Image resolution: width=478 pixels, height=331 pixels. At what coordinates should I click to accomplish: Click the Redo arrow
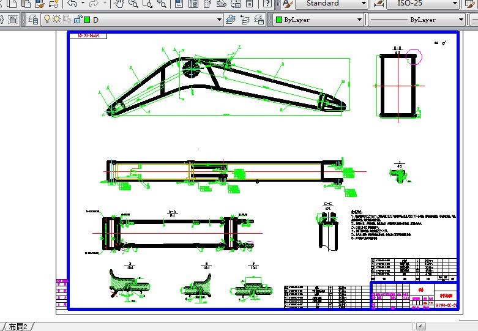tap(94, 4)
